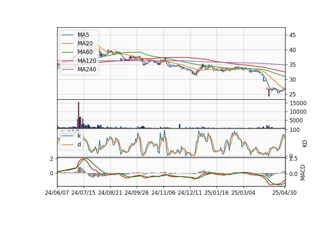
Task: Click the 24/06/07 date axis label
Action: (57, 193)
